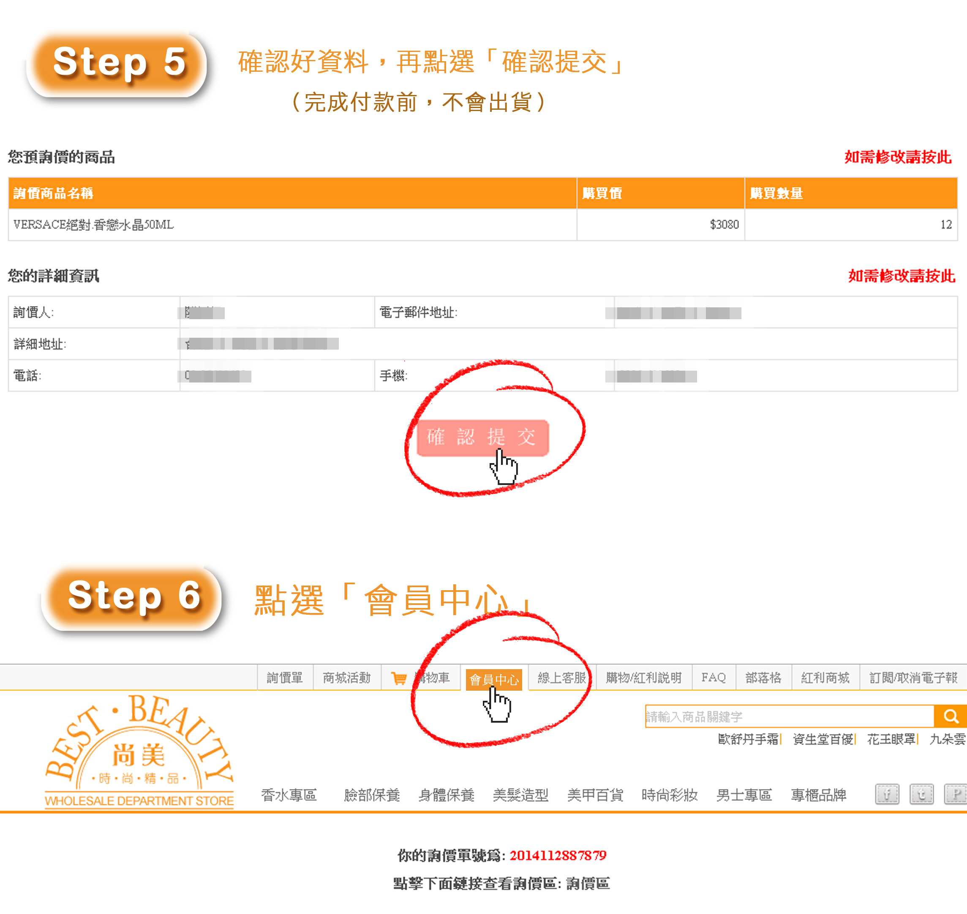967x914 pixels.
Task: Click the Twitter social icon
Action: 921,795
